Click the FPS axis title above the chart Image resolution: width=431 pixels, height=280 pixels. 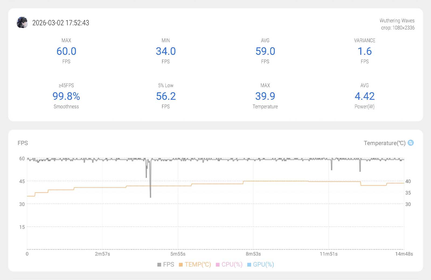(x=23, y=143)
